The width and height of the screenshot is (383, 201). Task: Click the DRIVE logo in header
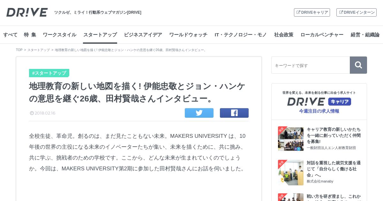coord(27,12)
